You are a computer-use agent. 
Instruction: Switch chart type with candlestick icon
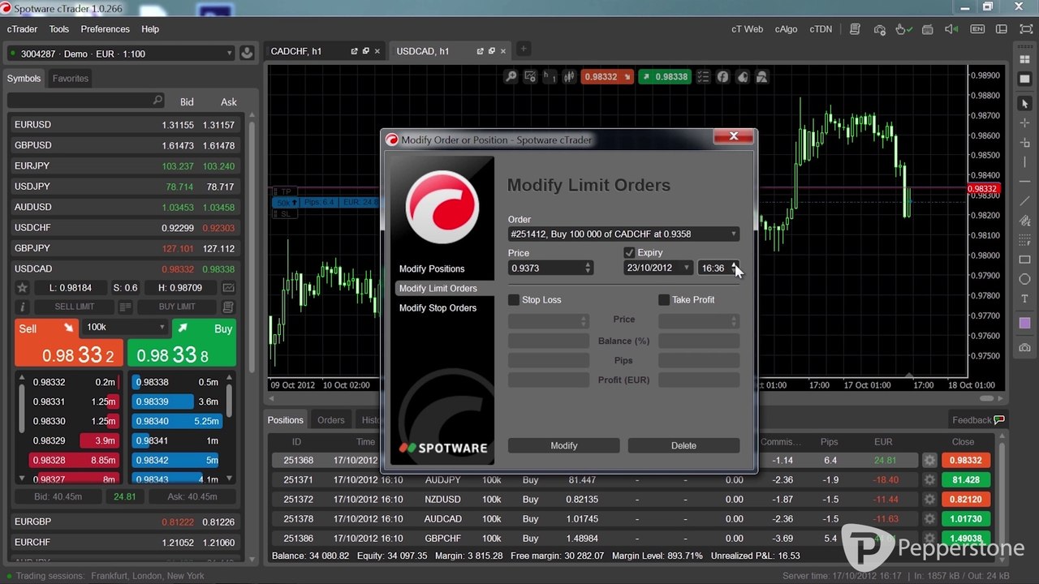click(x=569, y=77)
